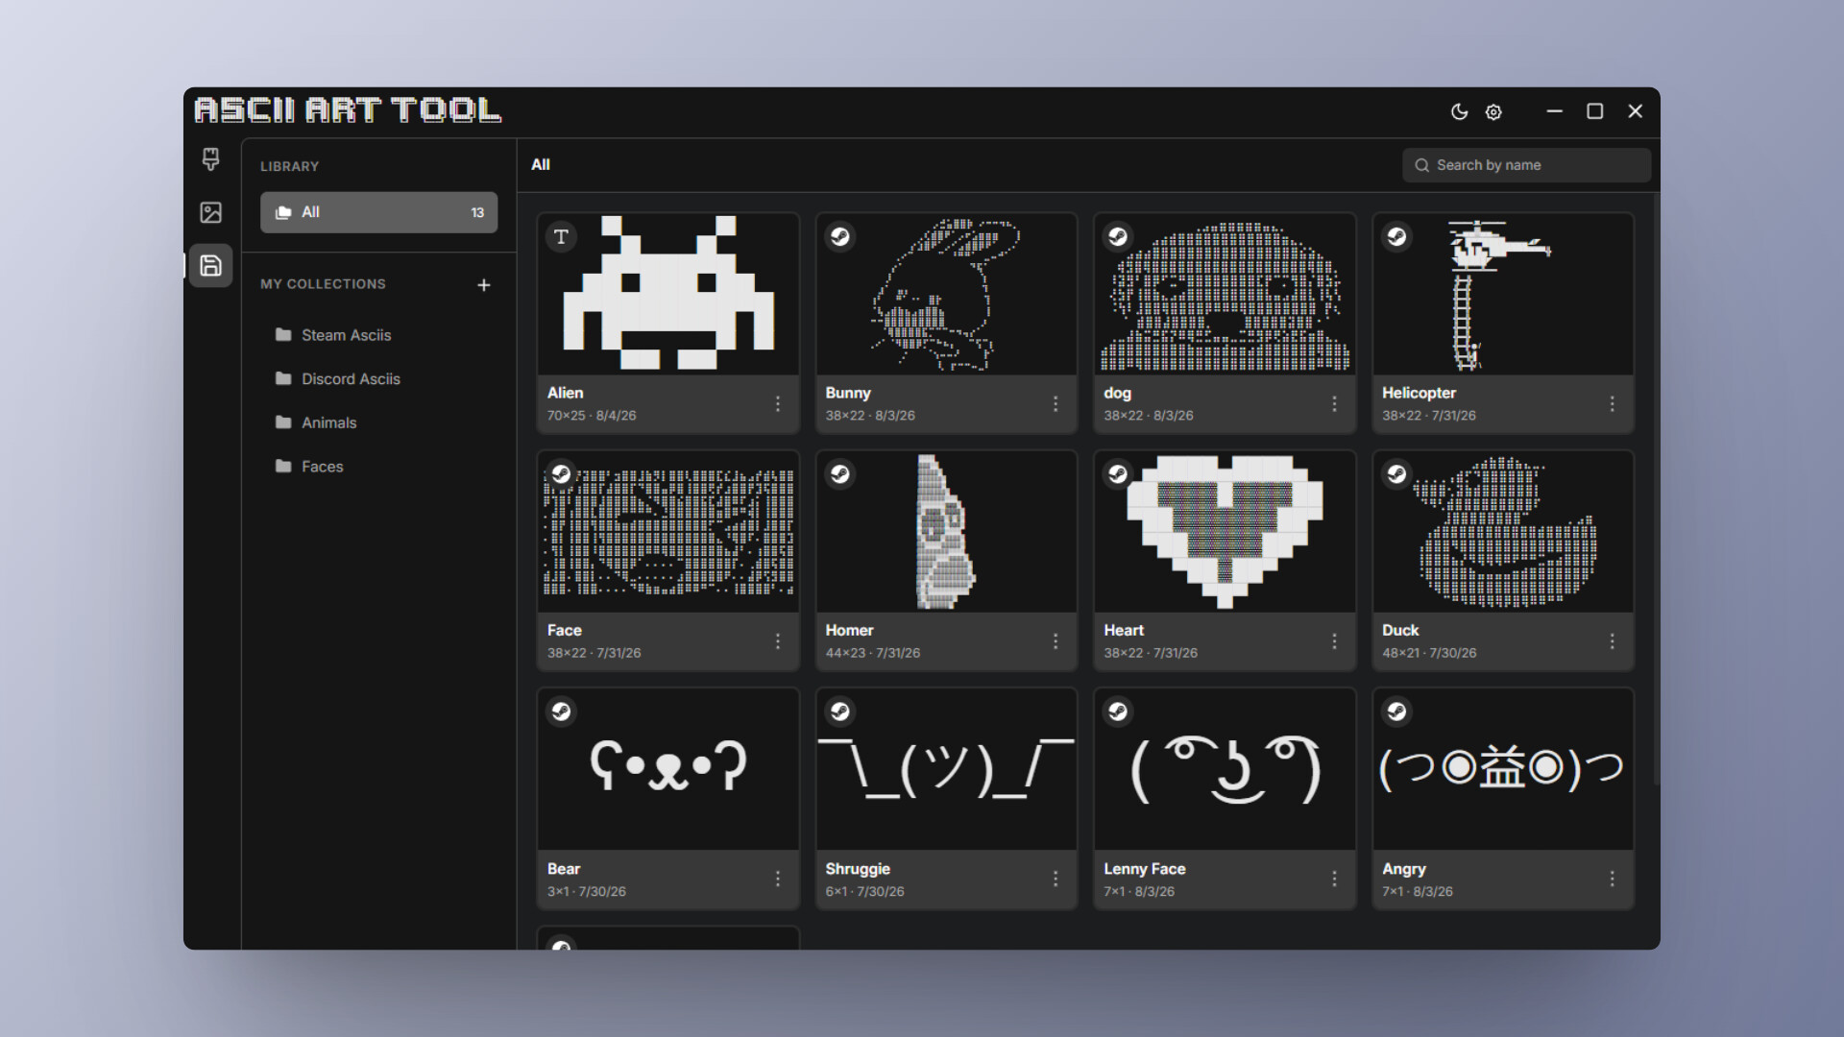Open the Bunny card options menu
The height and width of the screenshot is (1037, 1844).
(1055, 404)
